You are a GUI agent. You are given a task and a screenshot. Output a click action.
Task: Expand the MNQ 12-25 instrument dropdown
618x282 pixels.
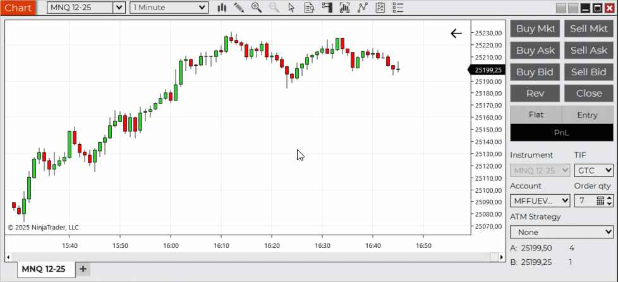[118, 8]
